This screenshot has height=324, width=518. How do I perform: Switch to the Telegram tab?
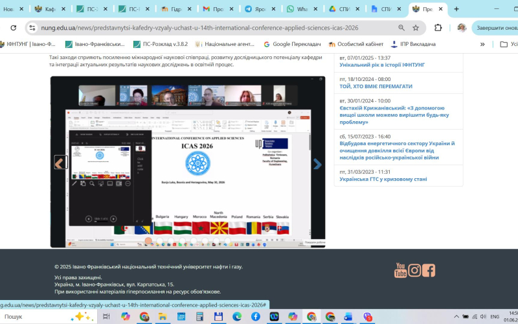coord(260,9)
